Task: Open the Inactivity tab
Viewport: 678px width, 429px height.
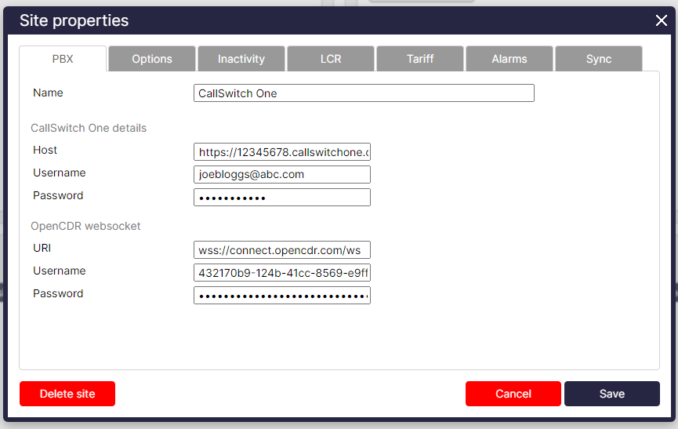Action: pyautogui.click(x=241, y=59)
